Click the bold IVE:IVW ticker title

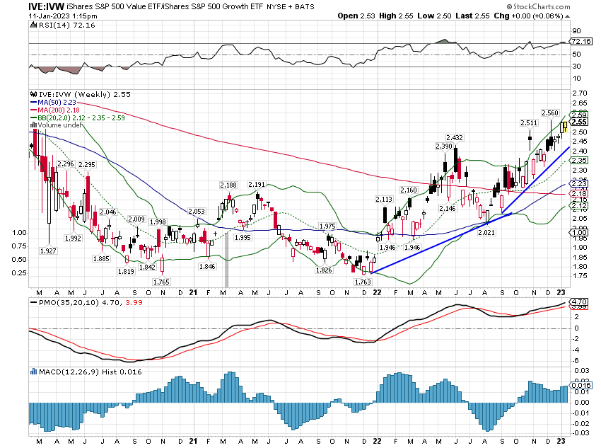[47, 6]
